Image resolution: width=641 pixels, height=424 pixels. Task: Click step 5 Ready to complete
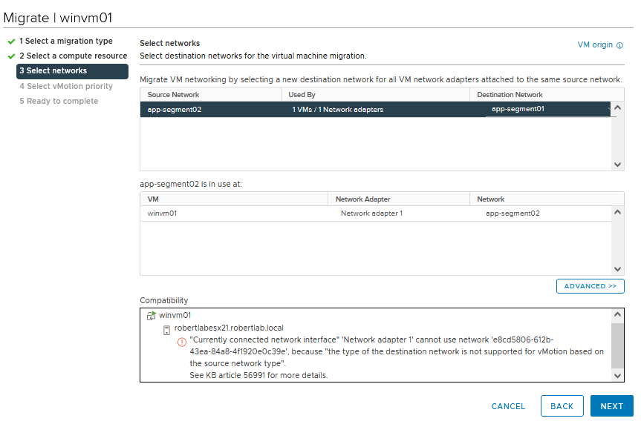click(x=59, y=101)
